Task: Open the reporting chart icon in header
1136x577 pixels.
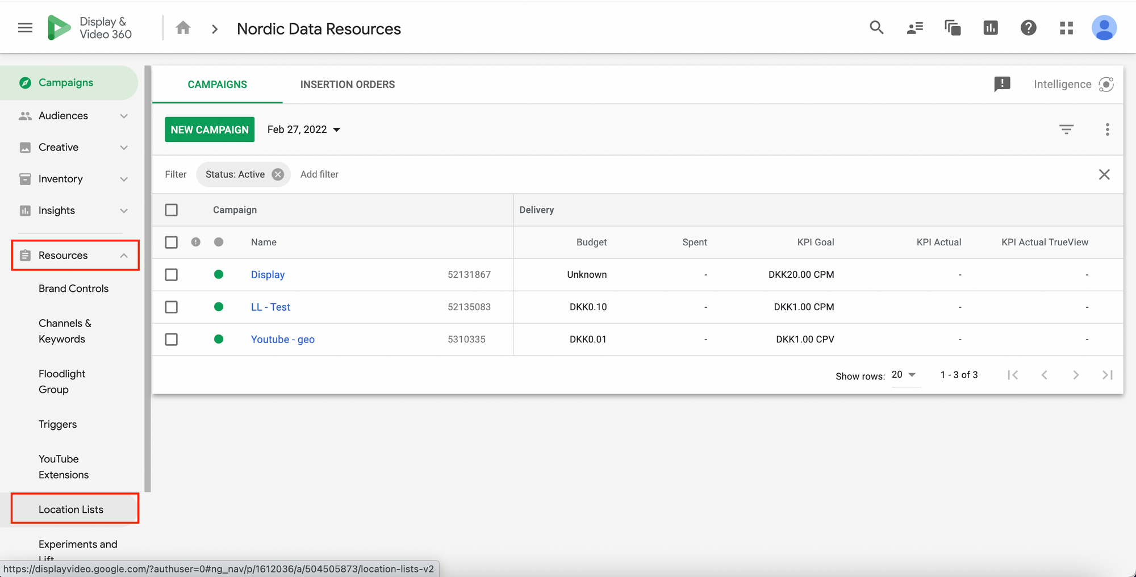Action: click(991, 28)
